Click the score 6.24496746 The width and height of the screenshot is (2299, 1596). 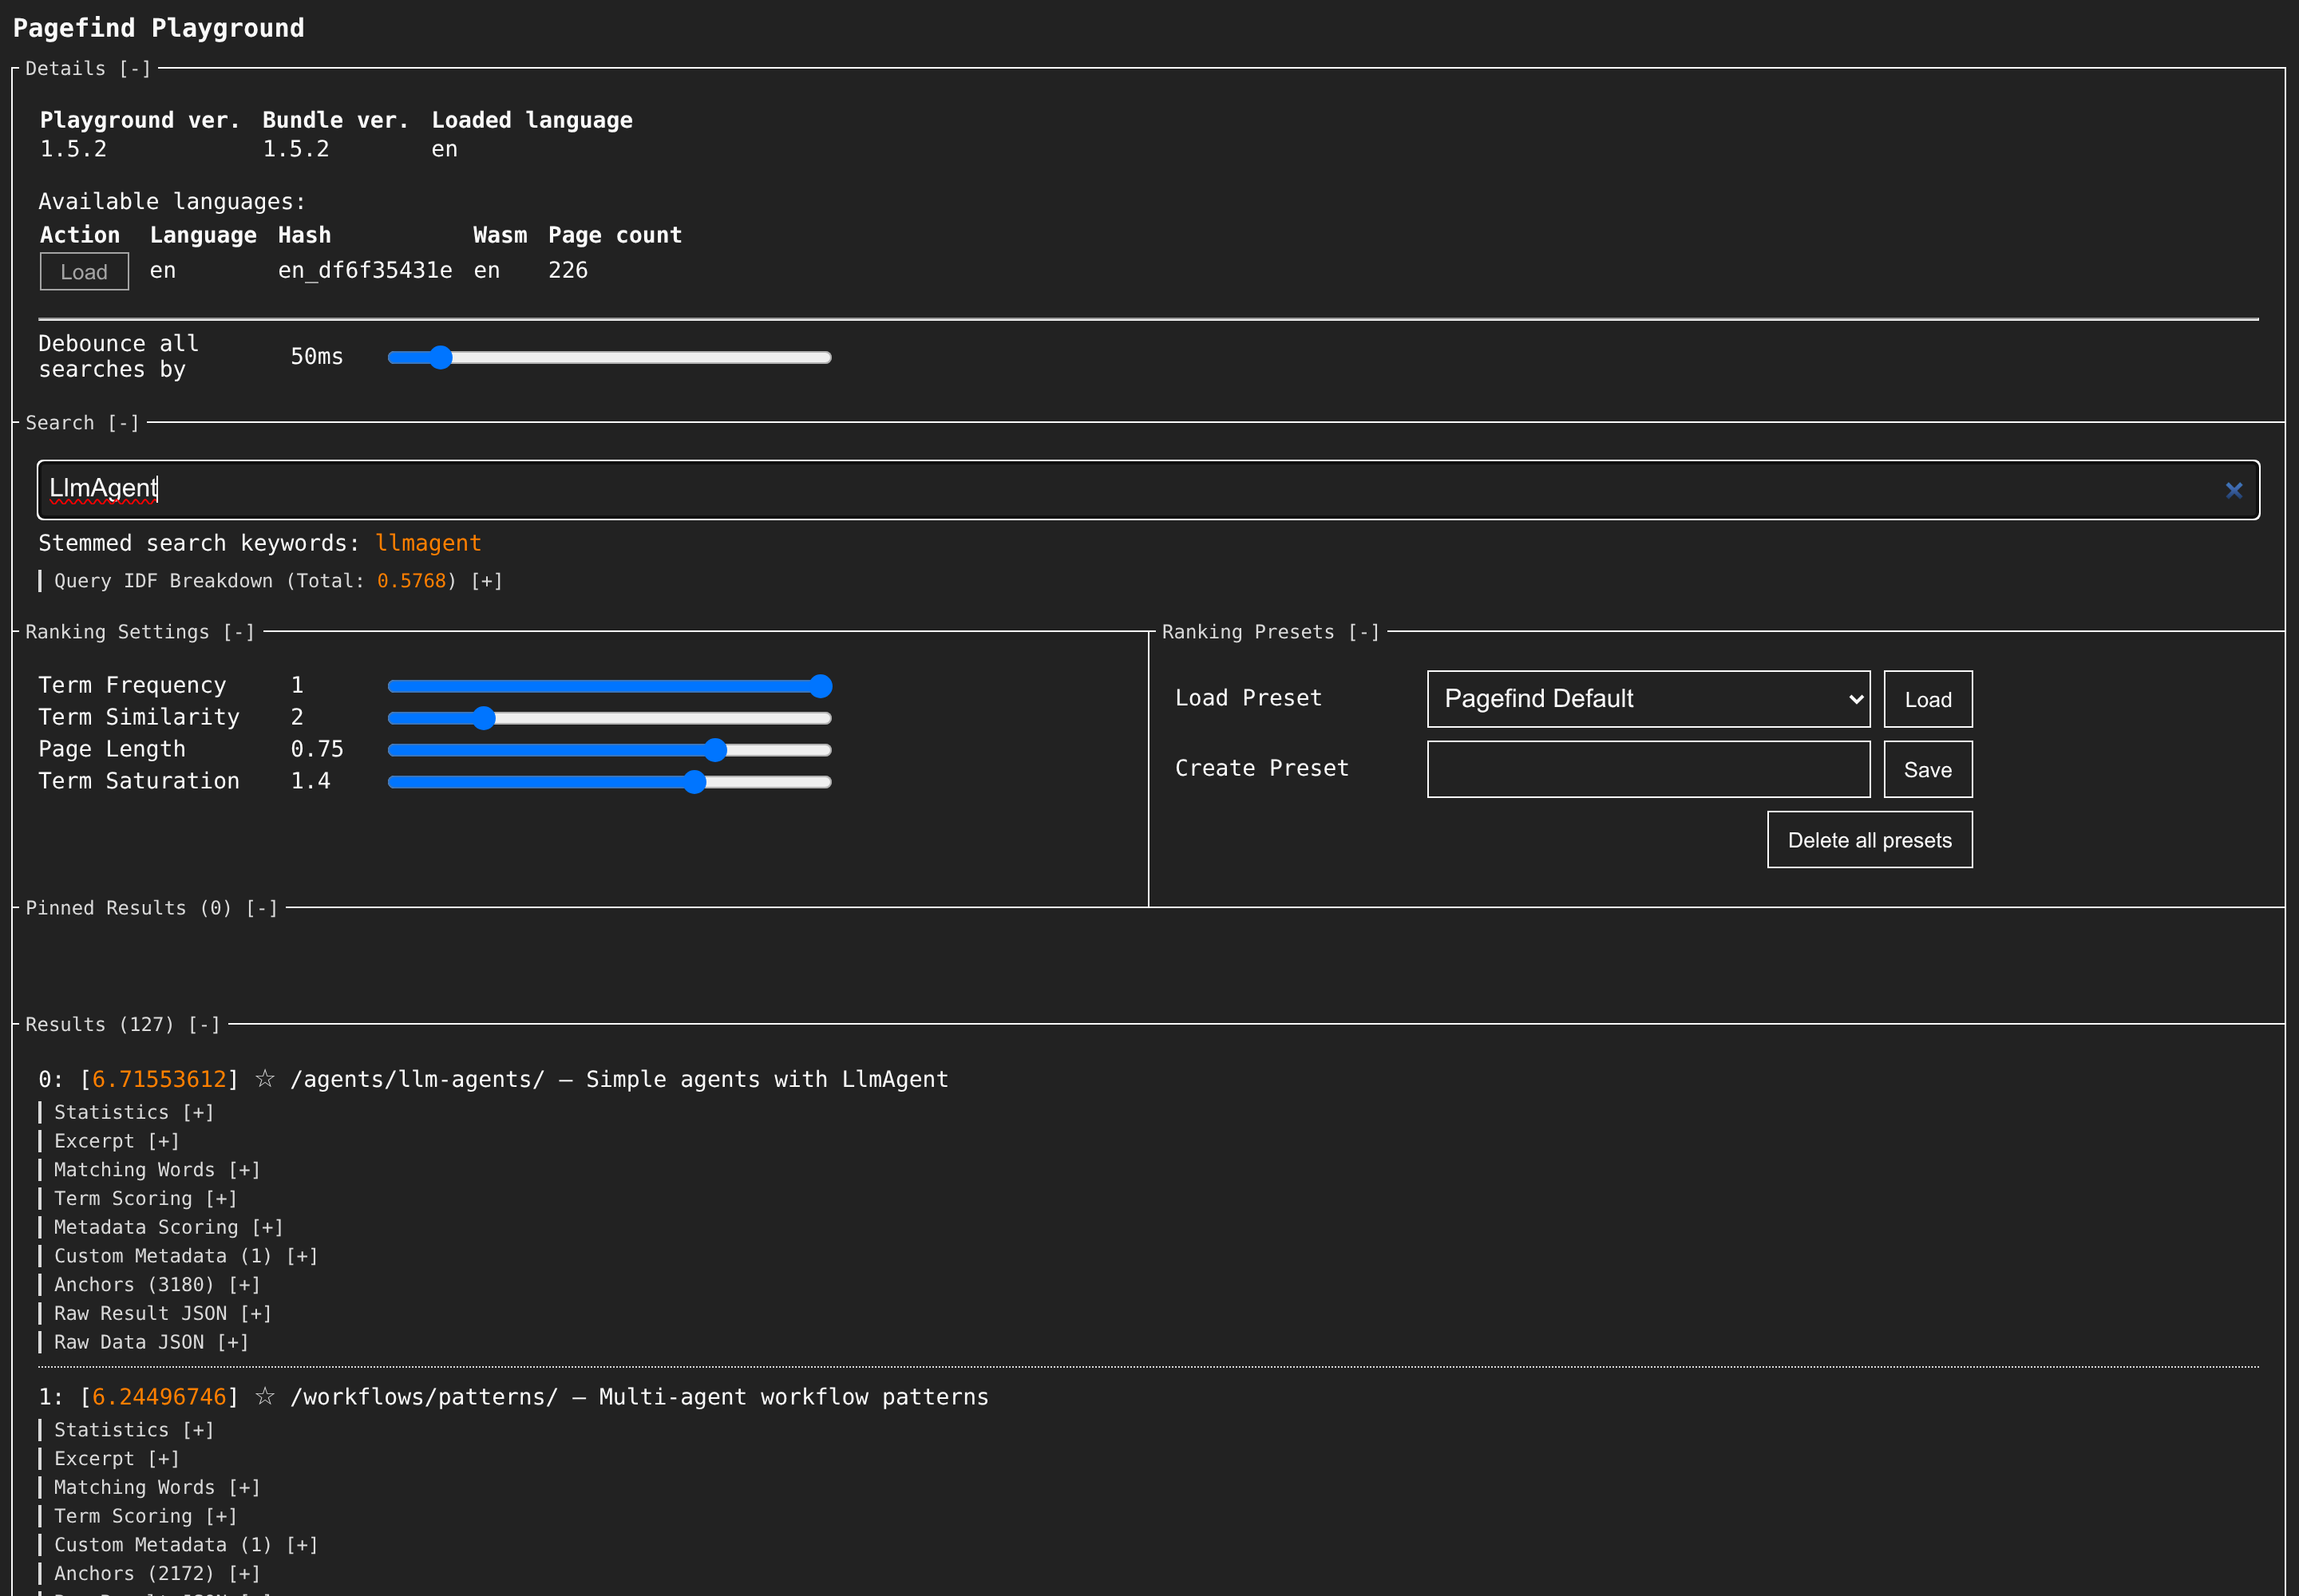pos(159,1397)
